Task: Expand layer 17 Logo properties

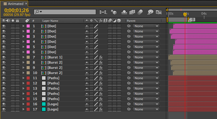Action: tap(23, 109)
